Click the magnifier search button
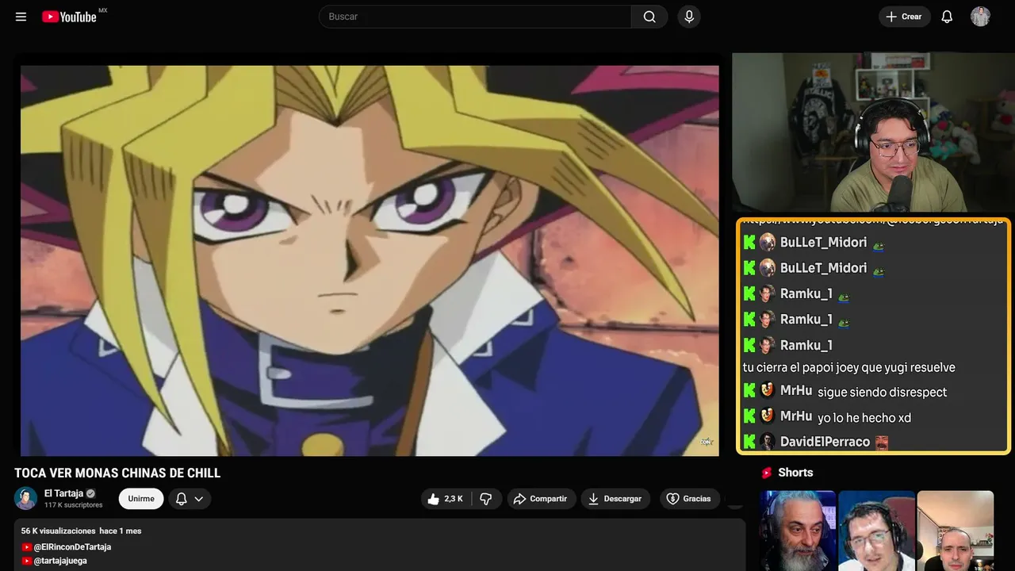1015x571 pixels. pos(649,17)
